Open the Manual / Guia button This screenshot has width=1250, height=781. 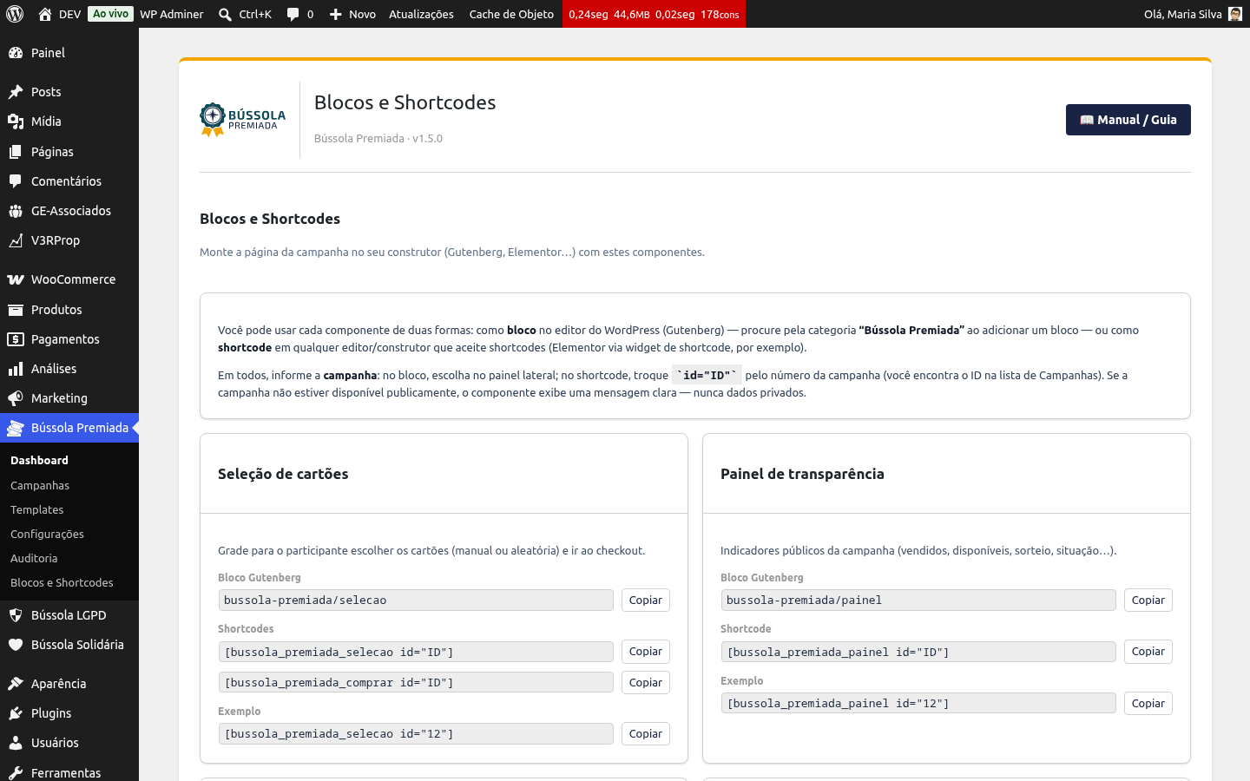tap(1128, 120)
